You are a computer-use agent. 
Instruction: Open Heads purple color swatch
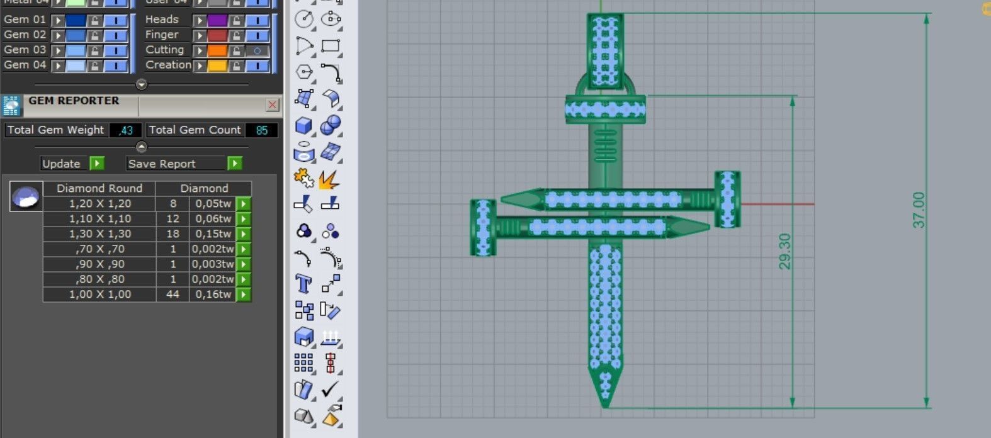[x=217, y=20]
